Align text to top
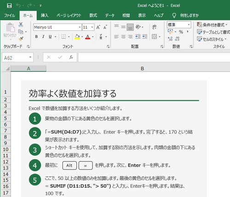Image resolution: width=230 pixels, height=197 pixels. click(116, 26)
